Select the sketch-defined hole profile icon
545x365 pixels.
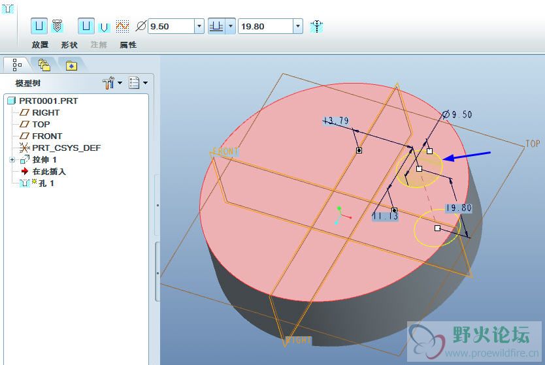pyautogui.click(x=122, y=26)
